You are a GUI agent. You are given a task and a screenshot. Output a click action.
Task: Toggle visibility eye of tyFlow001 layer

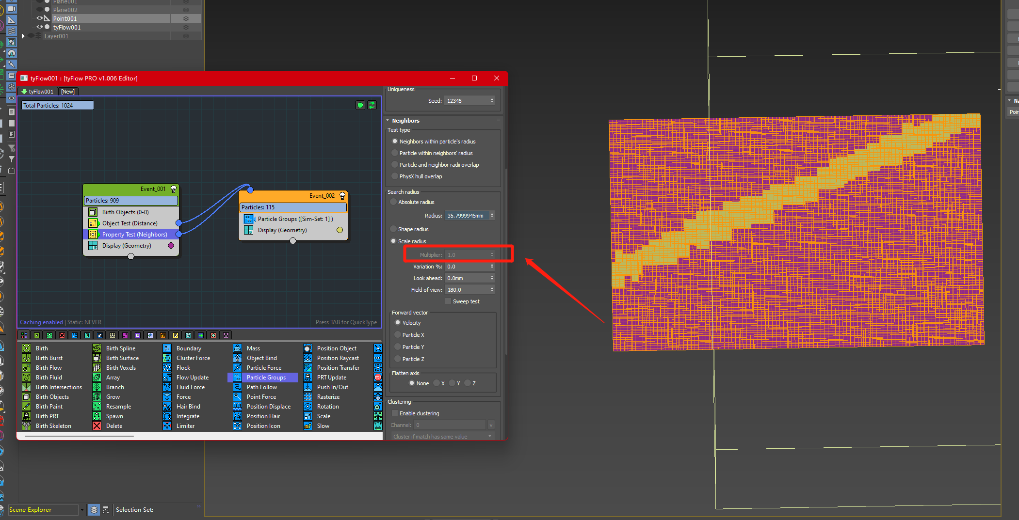[x=40, y=27]
